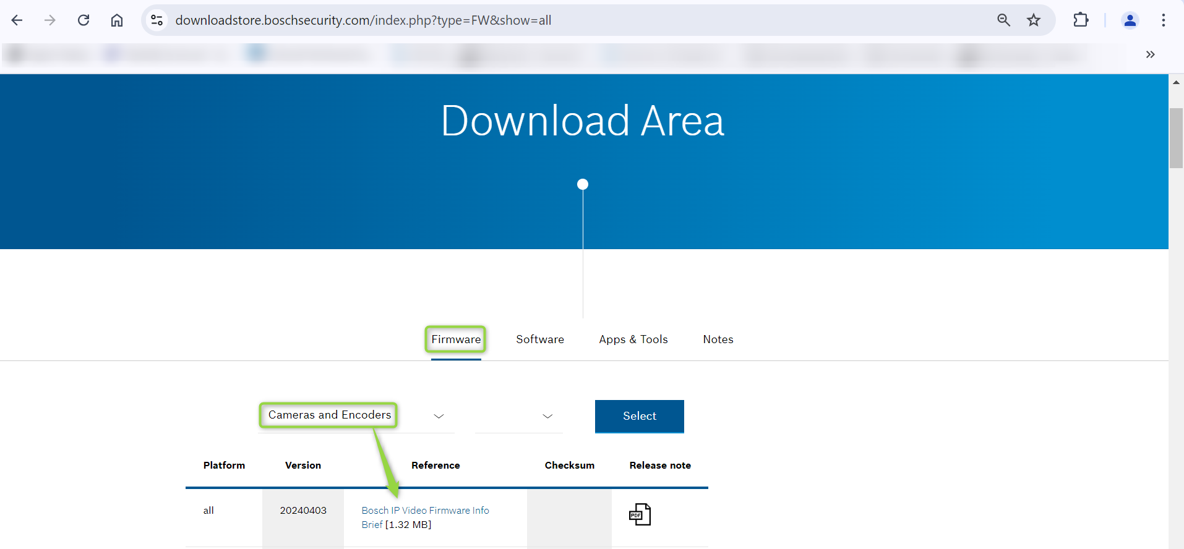1184x549 pixels.
Task: Open the user profile avatar
Action: pos(1130,20)
